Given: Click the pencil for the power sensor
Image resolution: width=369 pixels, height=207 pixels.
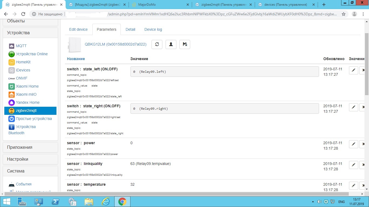Looking at the screenshot, I should 353,144.
